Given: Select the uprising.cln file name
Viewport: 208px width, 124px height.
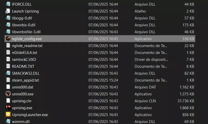Looking at the screenshot, I should coord(22,101).
